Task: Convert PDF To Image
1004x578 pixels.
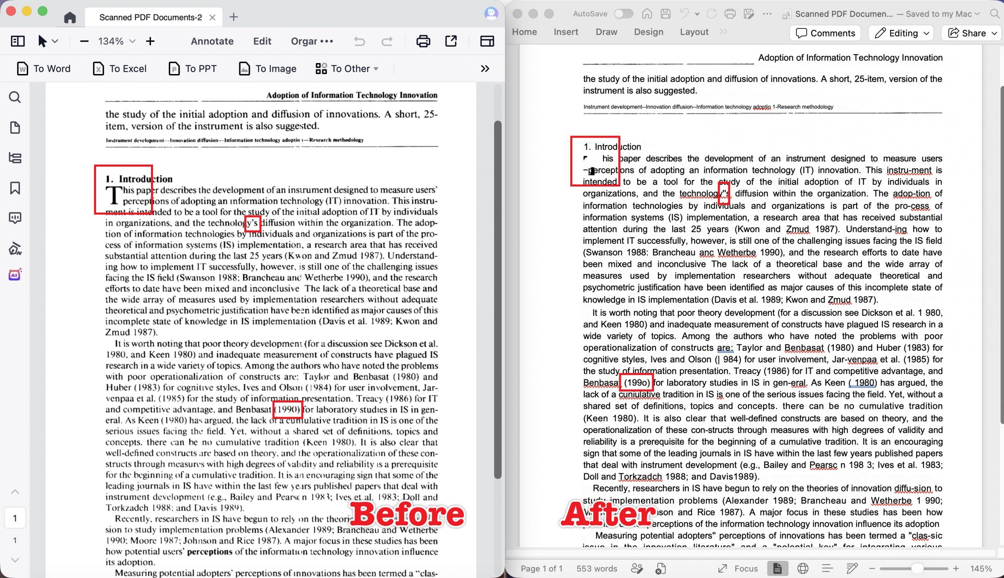Action: [267, 69]
